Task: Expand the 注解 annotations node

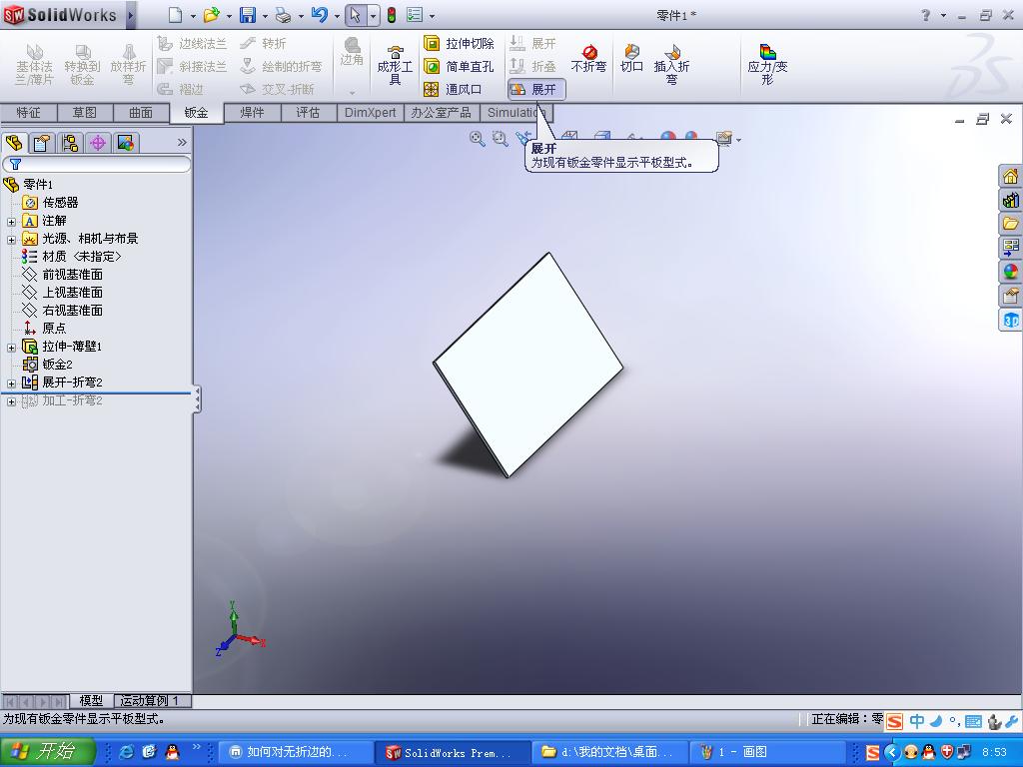Action: pyautogui.click(x=11, y=222)
